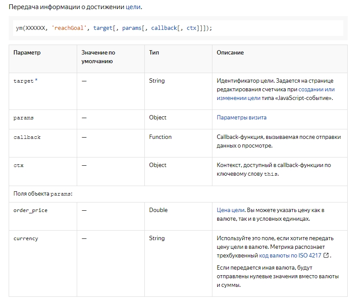Open the 'создании или изменении цели' link

point(275,94)
